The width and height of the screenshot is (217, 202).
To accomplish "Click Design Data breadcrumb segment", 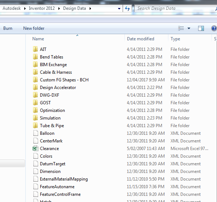I will point(74,8).
